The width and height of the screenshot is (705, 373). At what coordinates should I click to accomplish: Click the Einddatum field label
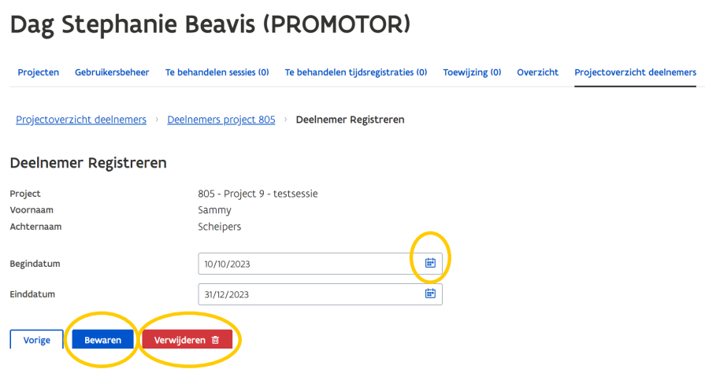(33, 294)
